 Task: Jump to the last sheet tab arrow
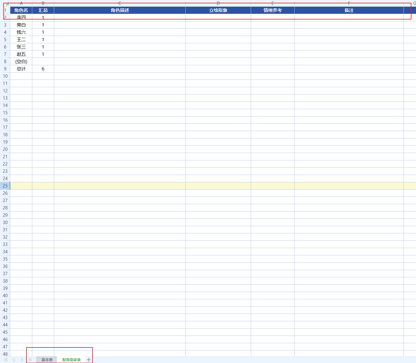[30, 360]
